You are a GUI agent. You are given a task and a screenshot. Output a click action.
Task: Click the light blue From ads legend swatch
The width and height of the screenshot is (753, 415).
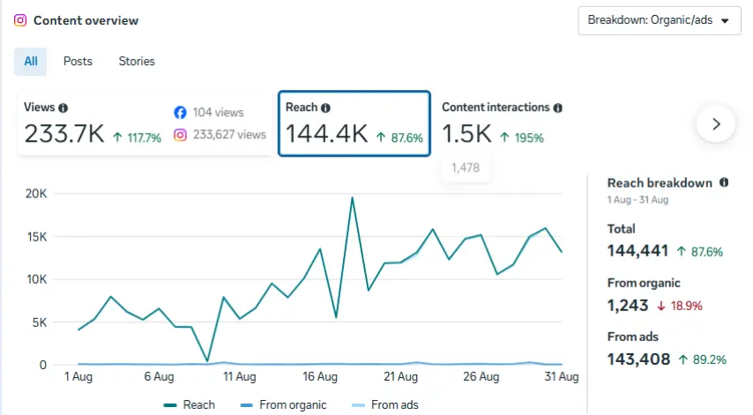[x=358, y=405]
